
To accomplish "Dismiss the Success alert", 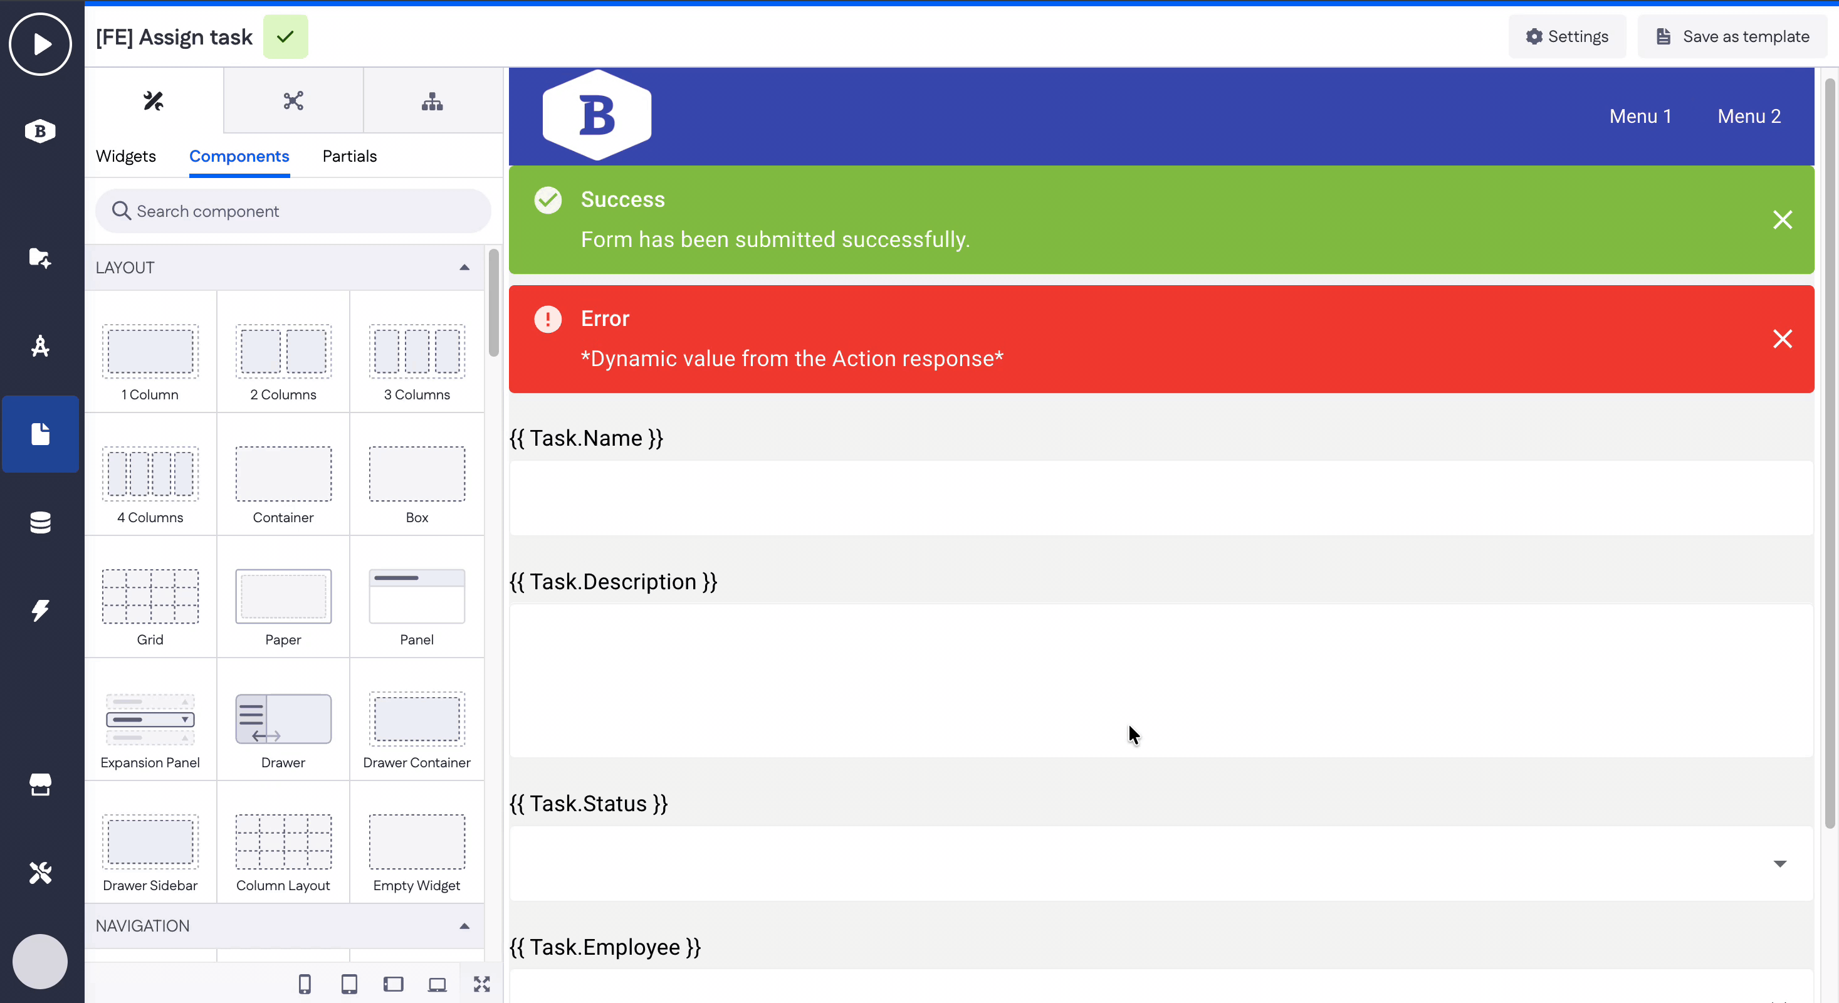I will 1782,220.
